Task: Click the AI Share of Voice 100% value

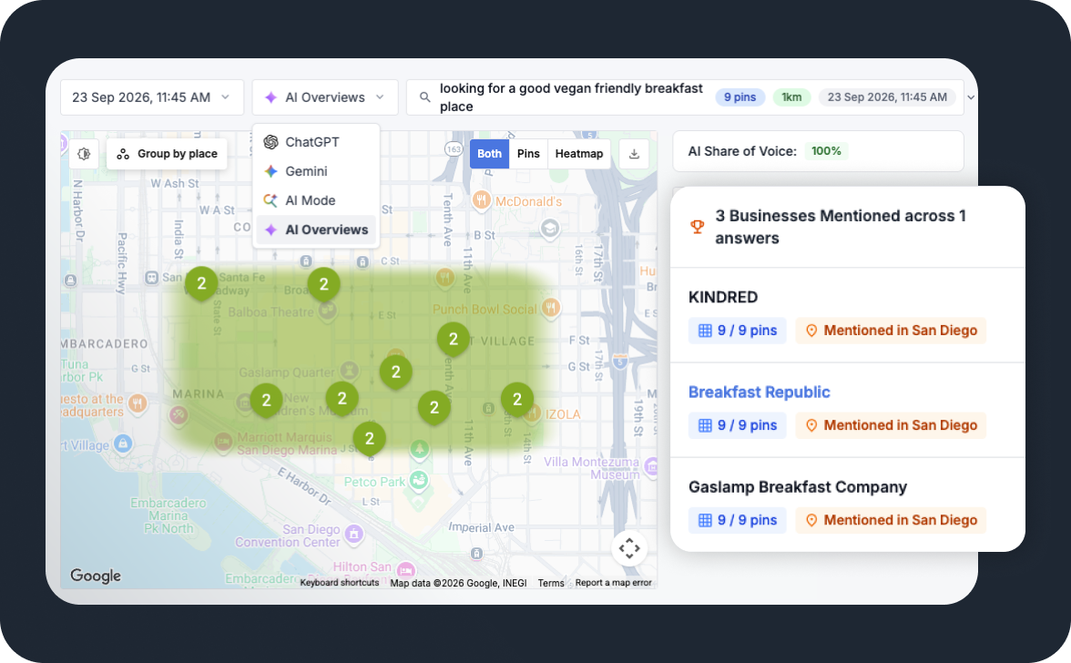Action: (x=826, y=151)
